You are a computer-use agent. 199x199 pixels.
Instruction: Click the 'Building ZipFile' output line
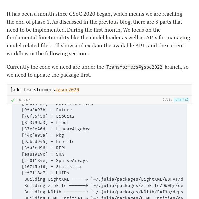pyautogui.click(x=103, y=186)
